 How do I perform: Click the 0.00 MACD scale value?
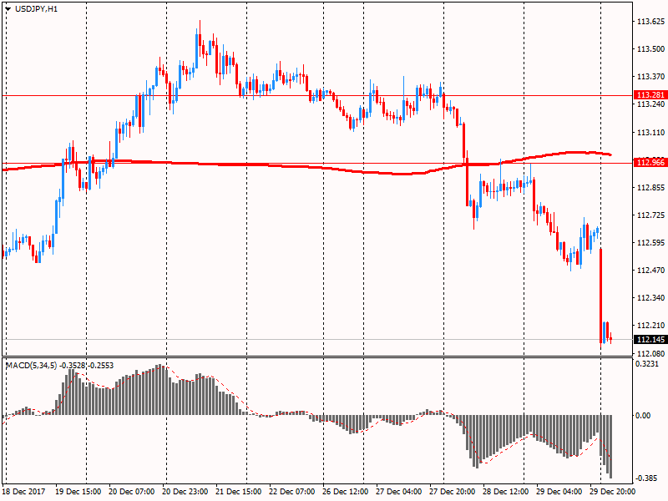(643, 415)
